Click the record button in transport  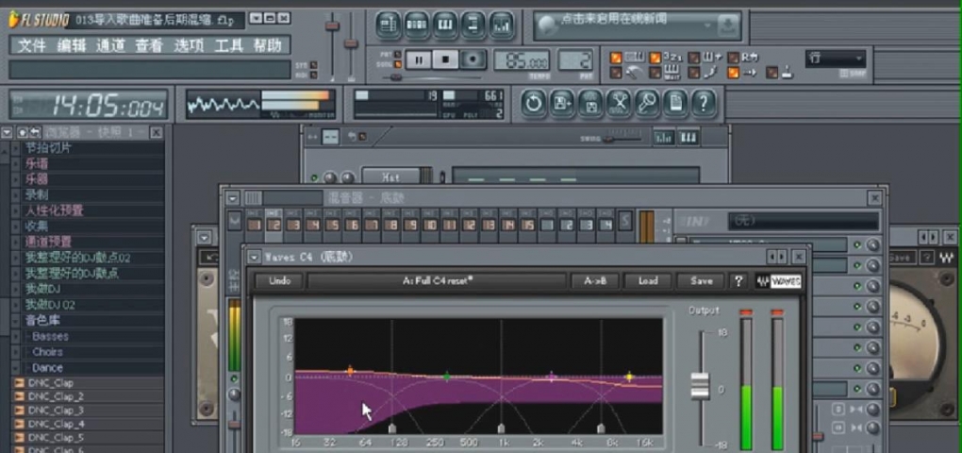coord(473,59)
